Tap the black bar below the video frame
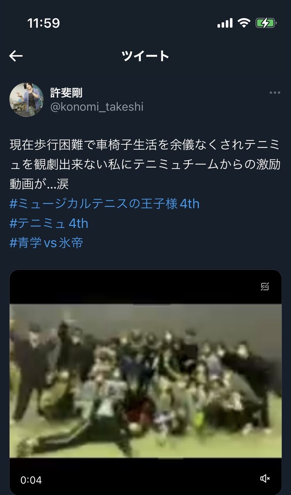Viewport: 291px width, 495px height. (x=145, y=476)
